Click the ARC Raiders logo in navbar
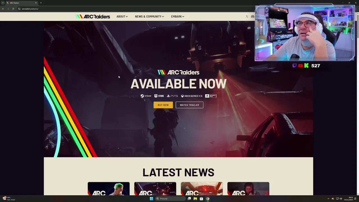The height and width of the screenshot is (202, 359). (x=93, y=17)
